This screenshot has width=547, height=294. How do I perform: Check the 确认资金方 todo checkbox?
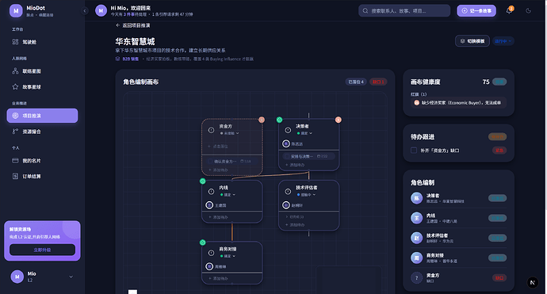click(x=210, y=162)
